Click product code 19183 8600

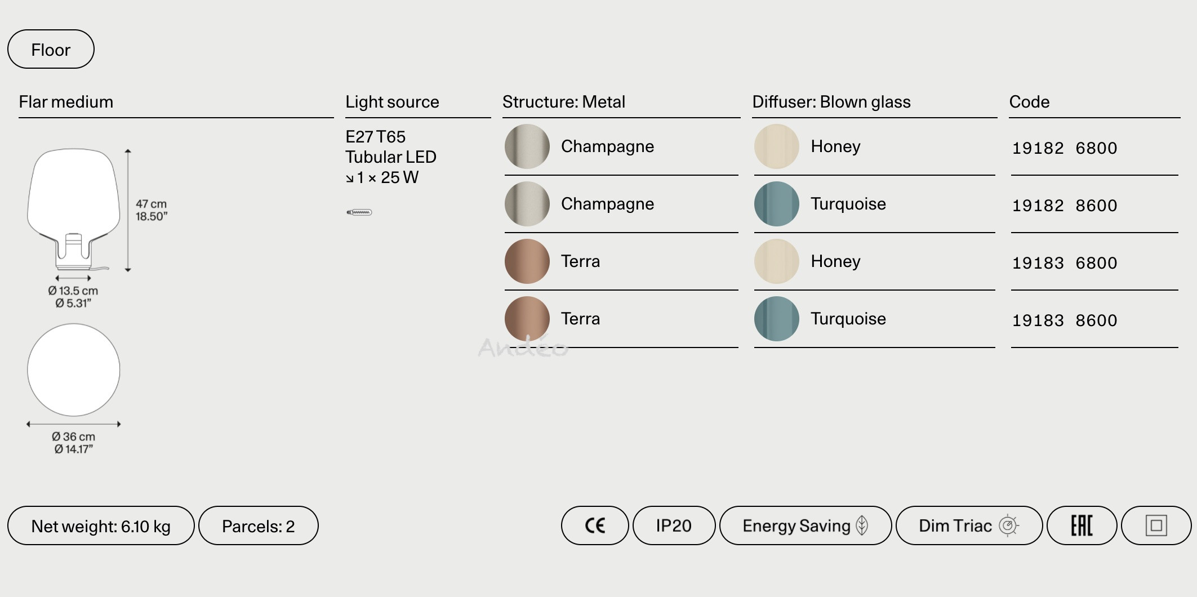pyautogui.click(x=1065, y=320)
